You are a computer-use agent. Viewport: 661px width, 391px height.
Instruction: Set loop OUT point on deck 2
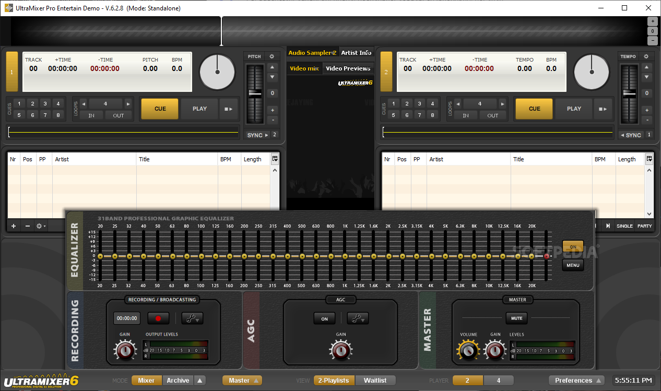(x=493, y=115)
